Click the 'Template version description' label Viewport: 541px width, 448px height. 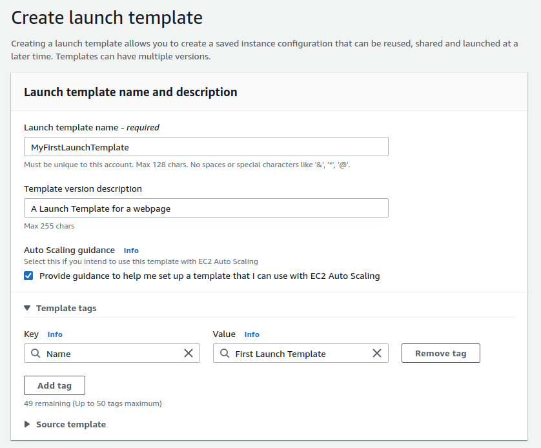click(83, 189)
